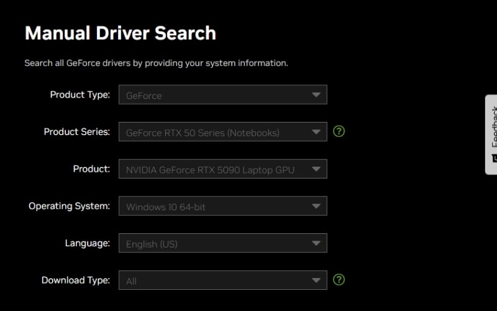
Task: Click the Operating System field label
Action: point(69,206)
